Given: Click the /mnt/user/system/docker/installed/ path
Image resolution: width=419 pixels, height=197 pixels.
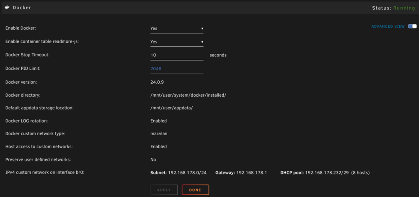Looking at the screenshot, I should tap(189, 95).
